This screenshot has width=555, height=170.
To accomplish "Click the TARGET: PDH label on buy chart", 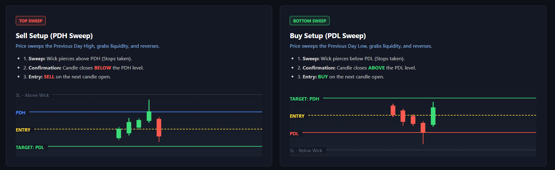I will [x=304, y=99].
